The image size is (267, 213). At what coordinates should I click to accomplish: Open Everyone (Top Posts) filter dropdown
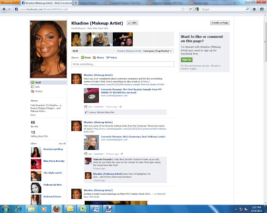(157, 51)
